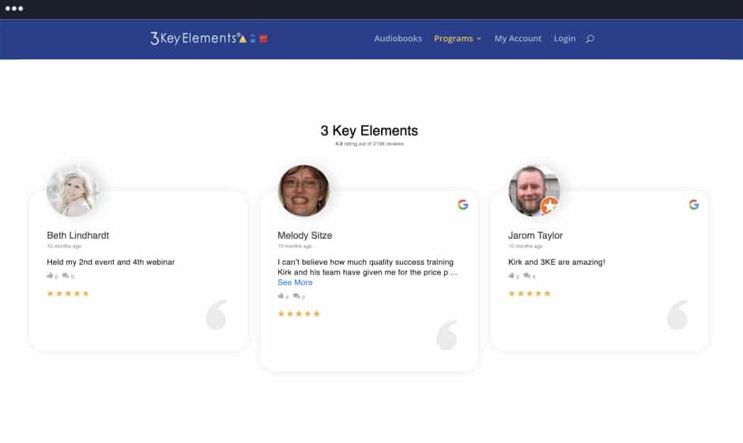The image size is (743, 443).
Task: Click the Google icon on Melody Sitze's review
Action: pyautogui.click(x=463, y=204)
